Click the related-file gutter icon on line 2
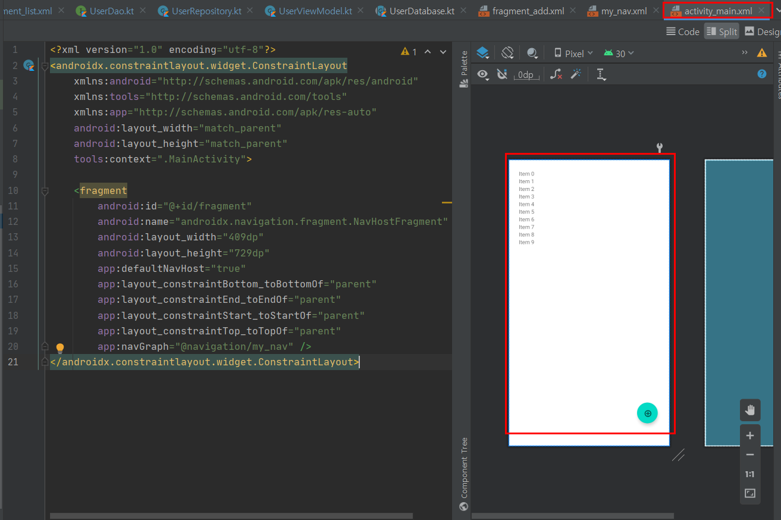781x520 pixels. [x=28, y=65]
